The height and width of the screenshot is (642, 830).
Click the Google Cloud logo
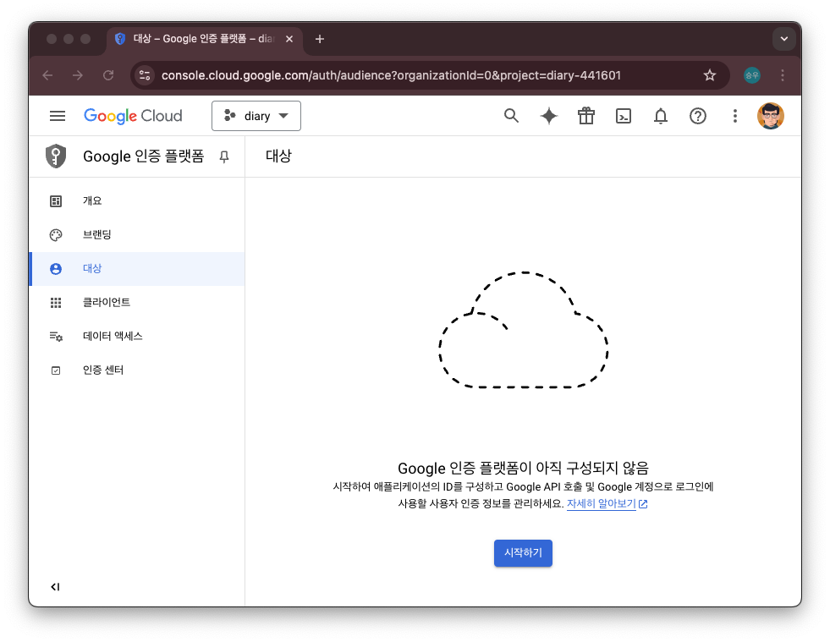click(133, 116)
